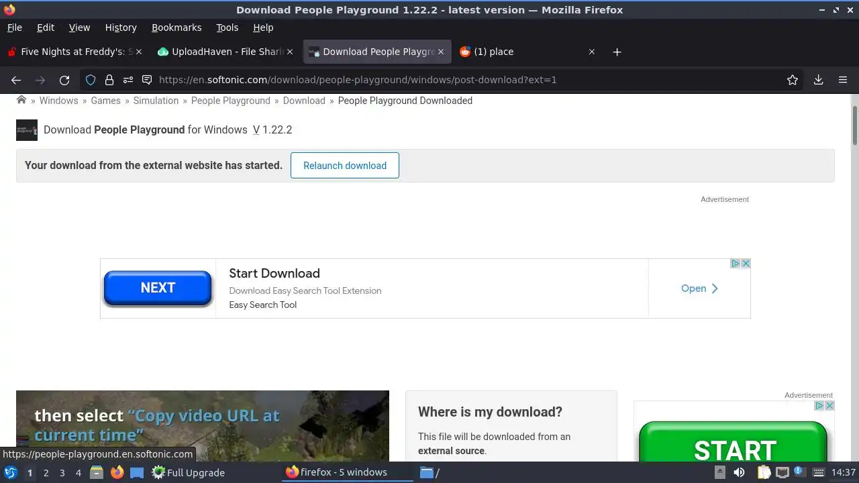Open the start menu launcher icon
Viewport: 859px width, 483px height.
click(11, 472)
